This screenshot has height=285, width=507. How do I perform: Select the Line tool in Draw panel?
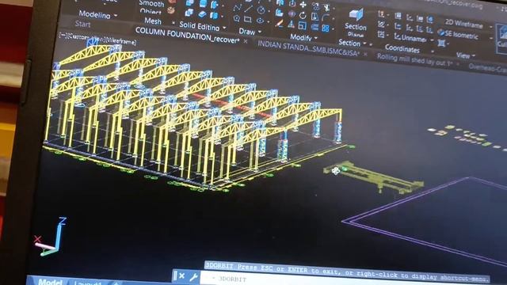(x=248, y=9)
